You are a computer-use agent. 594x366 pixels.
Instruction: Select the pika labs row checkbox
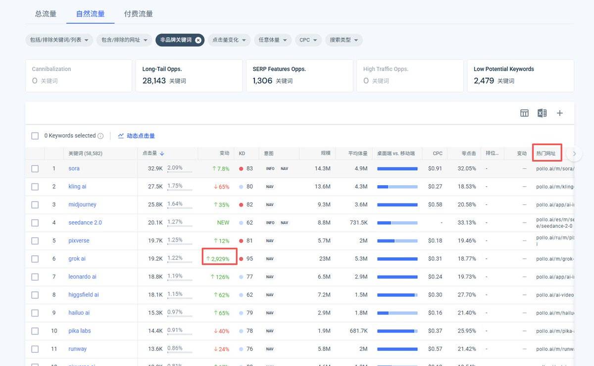click(x=35, y=331)
